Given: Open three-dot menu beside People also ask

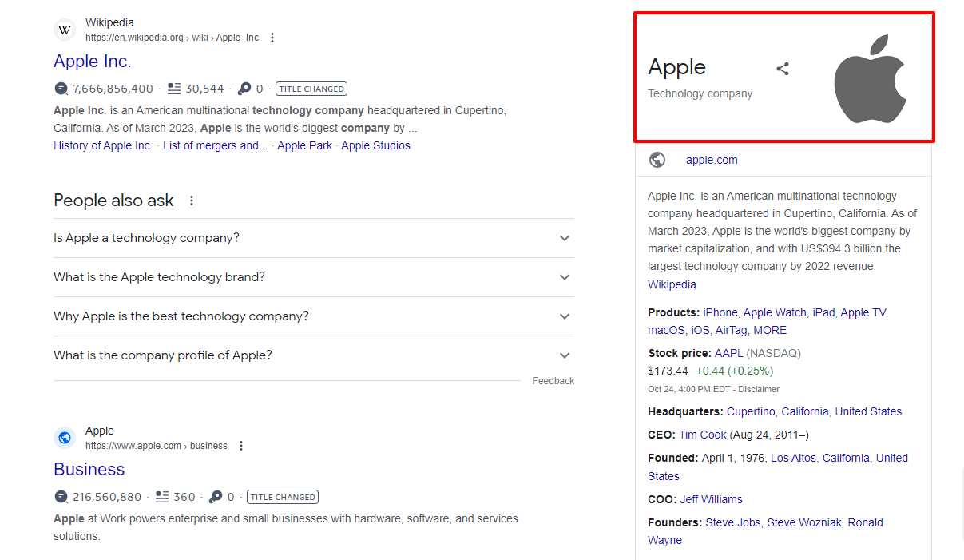Looking at the screenshot, I should coord(192,201).
